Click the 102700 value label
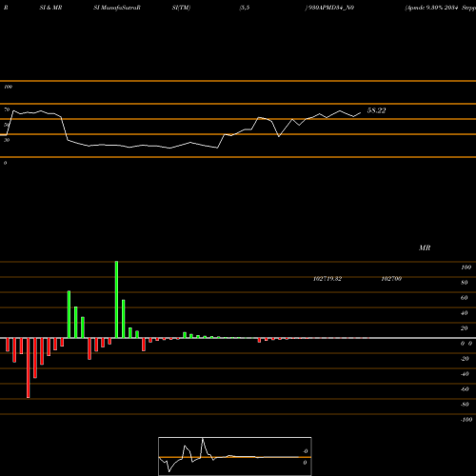This screenshot has width=476, height=476. [391, 279]
